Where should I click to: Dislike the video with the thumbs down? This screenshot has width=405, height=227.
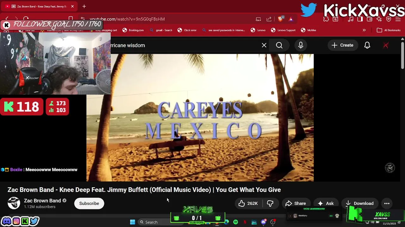(270, 203)
